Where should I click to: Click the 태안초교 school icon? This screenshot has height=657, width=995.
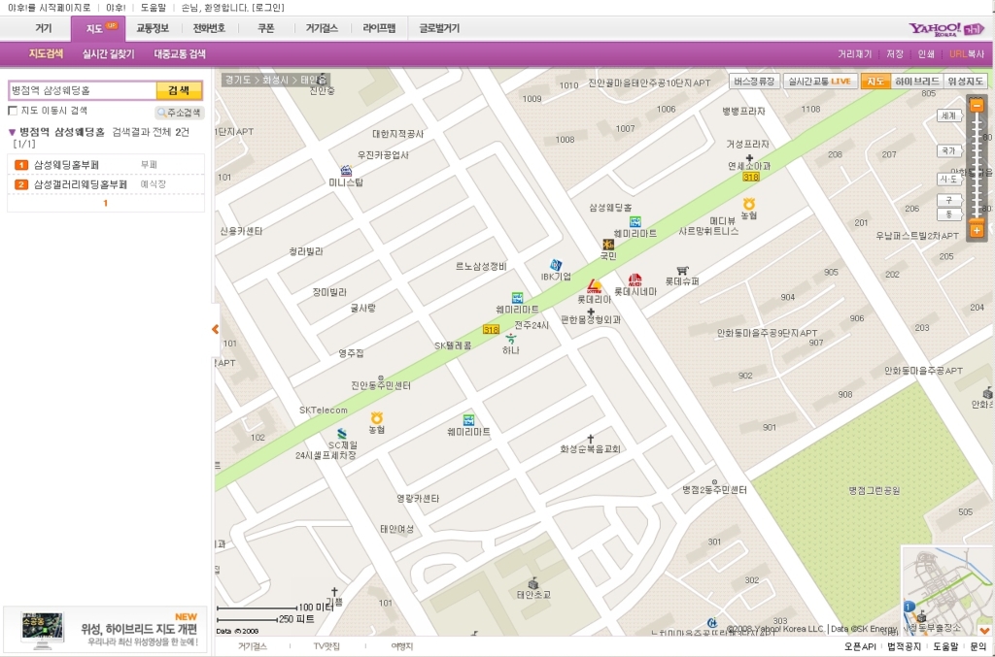(x=533, y=583)
